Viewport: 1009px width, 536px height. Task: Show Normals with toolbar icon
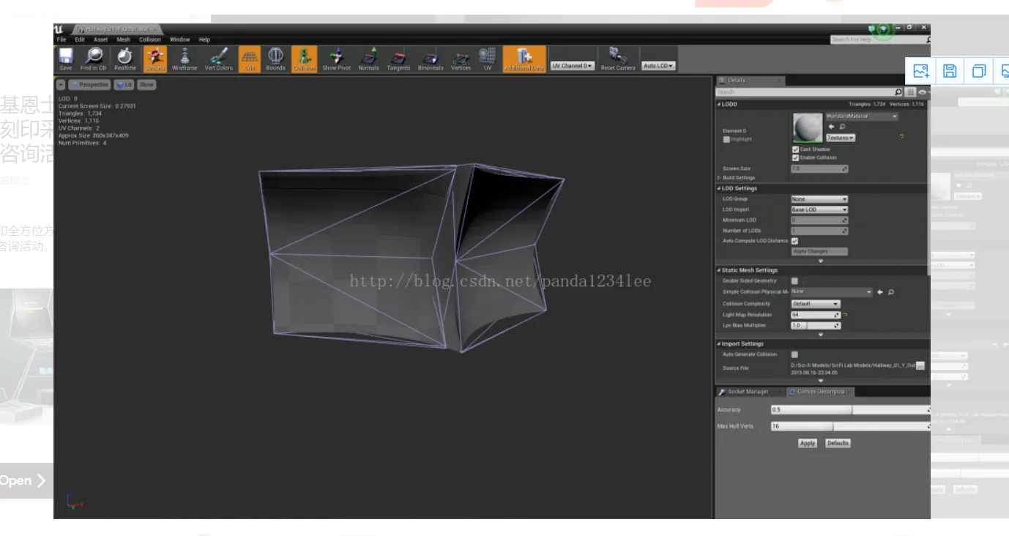click(x=368, y=59)
